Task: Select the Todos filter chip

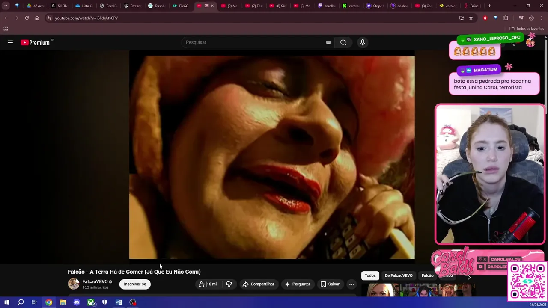Action: click(370, 275)
